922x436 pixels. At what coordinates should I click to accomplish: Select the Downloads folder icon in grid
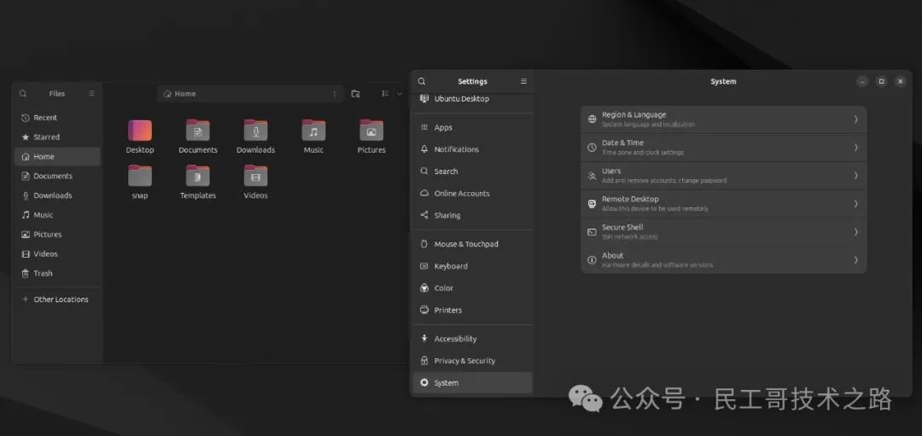point(256,131)
